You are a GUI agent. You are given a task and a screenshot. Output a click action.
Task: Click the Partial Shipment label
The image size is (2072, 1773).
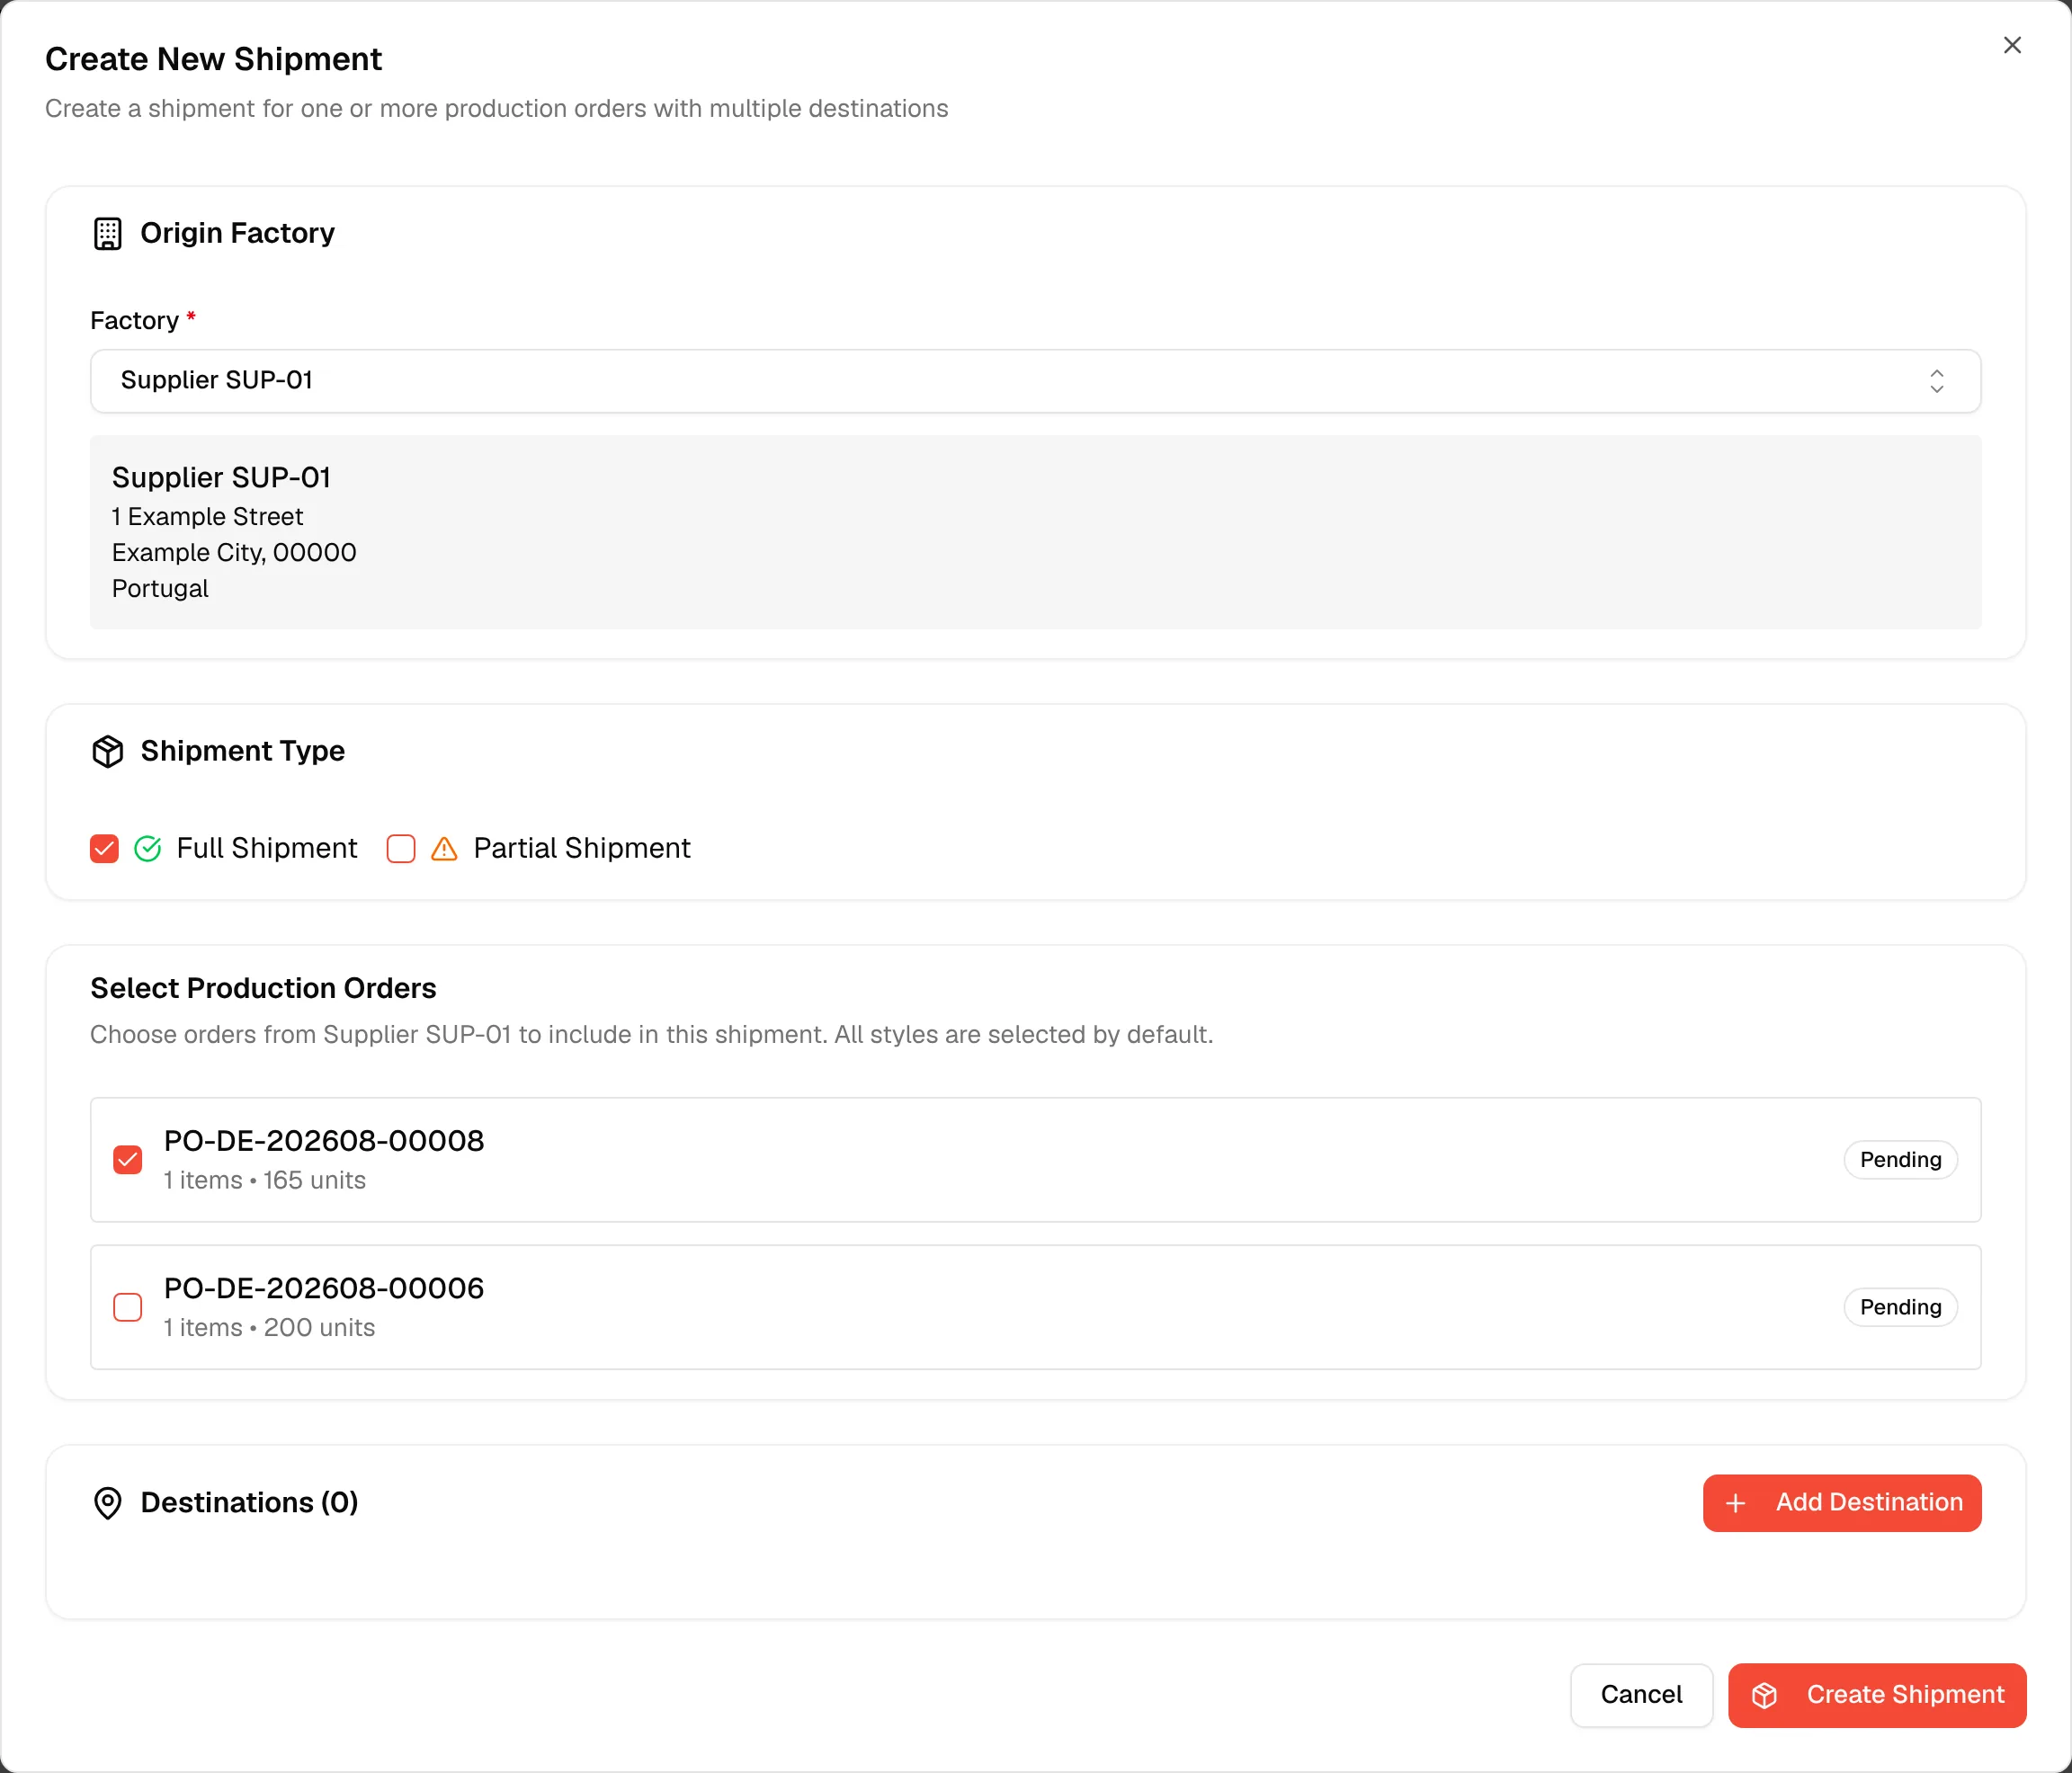point(582,848)
